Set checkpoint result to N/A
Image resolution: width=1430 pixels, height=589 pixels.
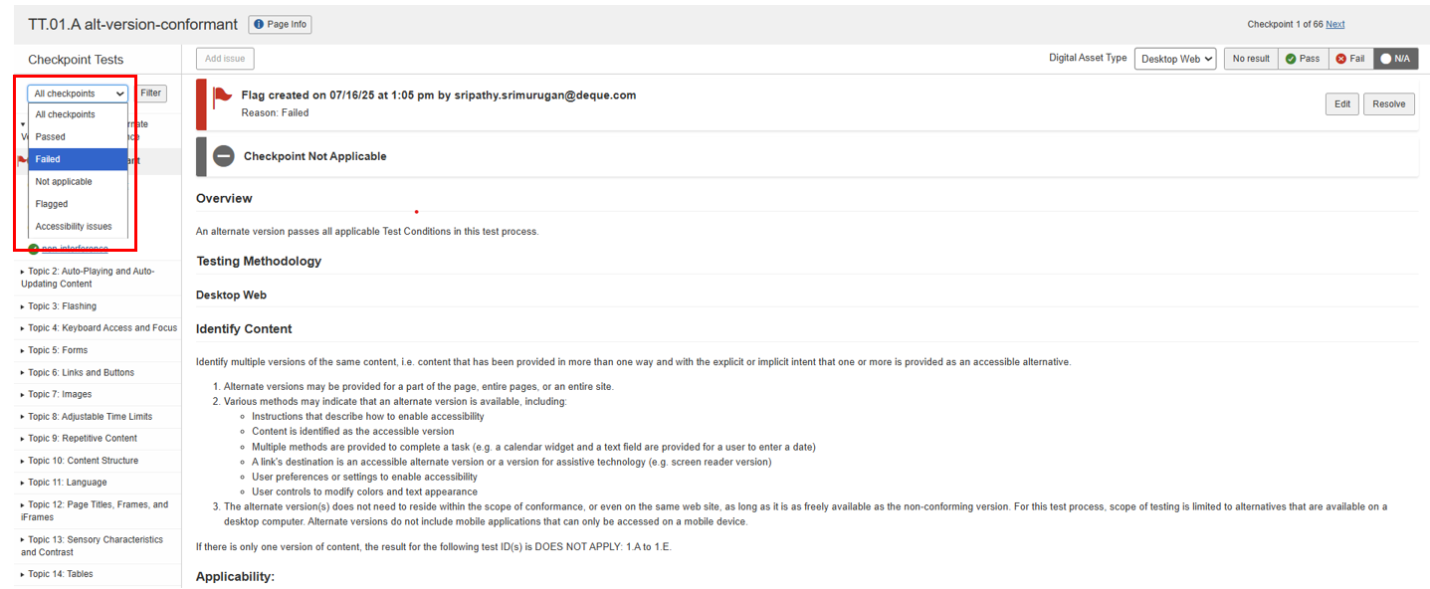click(x=1395, y=59)
